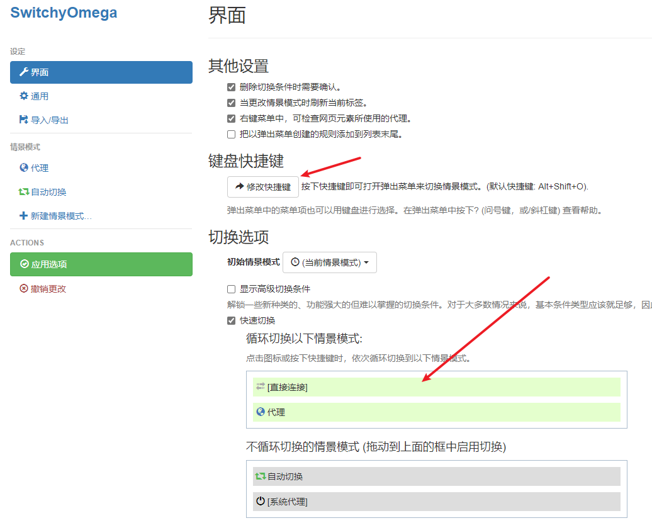Open the 初始情景模式 dropdown

pyautogui.click(x=330, y=262)
